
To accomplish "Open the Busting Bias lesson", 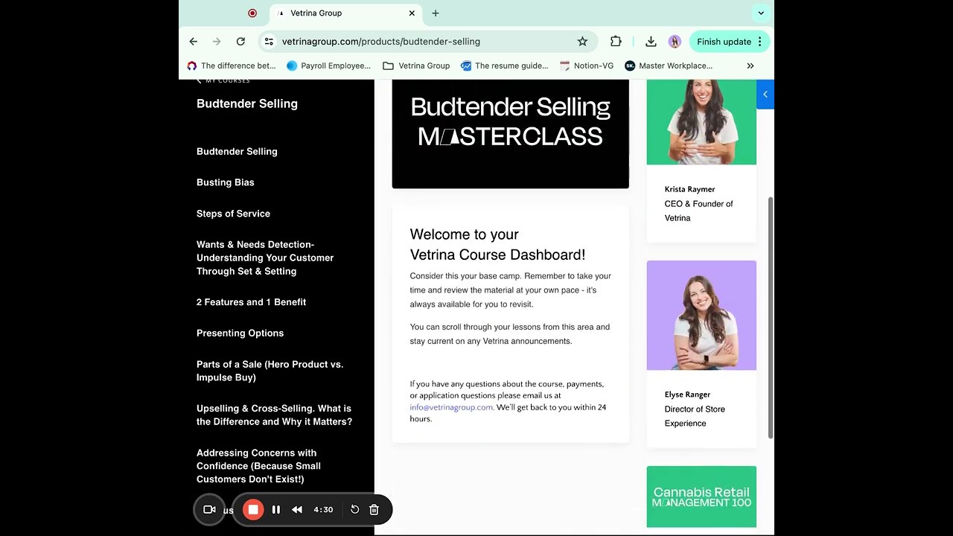I will pos(225,182).
